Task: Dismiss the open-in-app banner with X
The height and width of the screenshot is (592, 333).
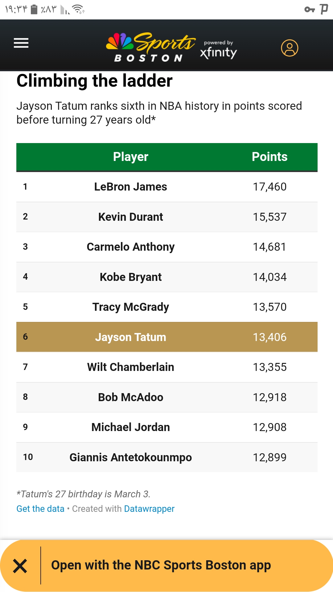Action: click(20, 566)
